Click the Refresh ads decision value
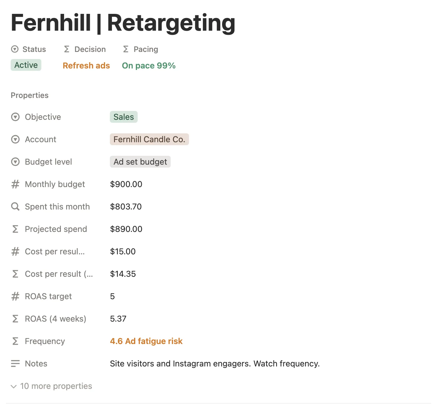The width and height of the screenshot is (443, 411). 86,66
